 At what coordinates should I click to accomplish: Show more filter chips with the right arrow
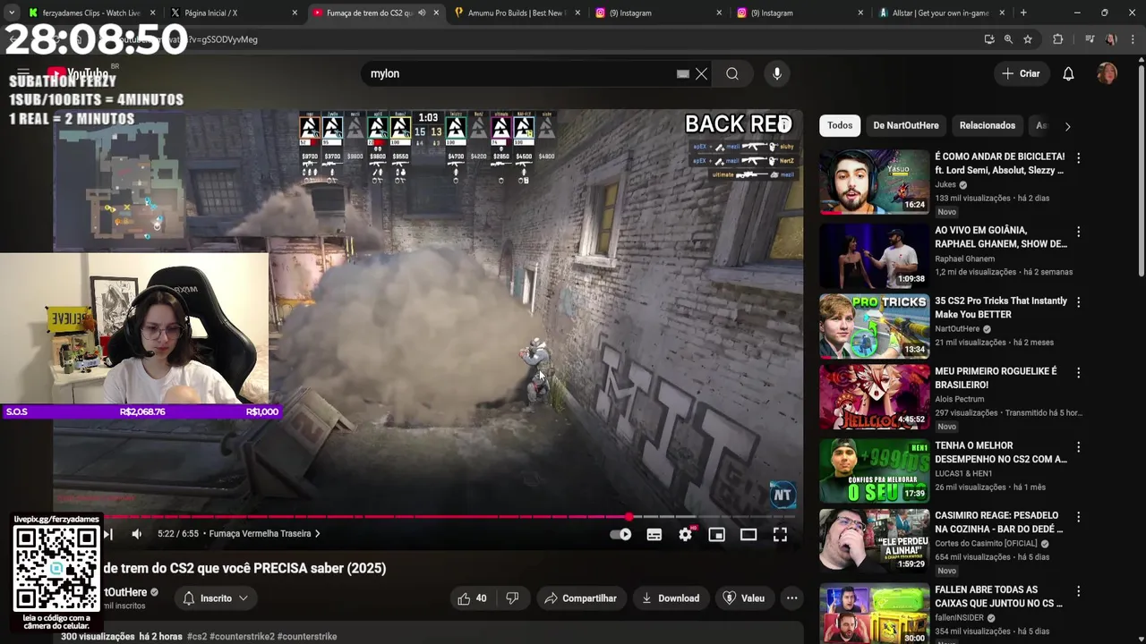(1067, 126)
